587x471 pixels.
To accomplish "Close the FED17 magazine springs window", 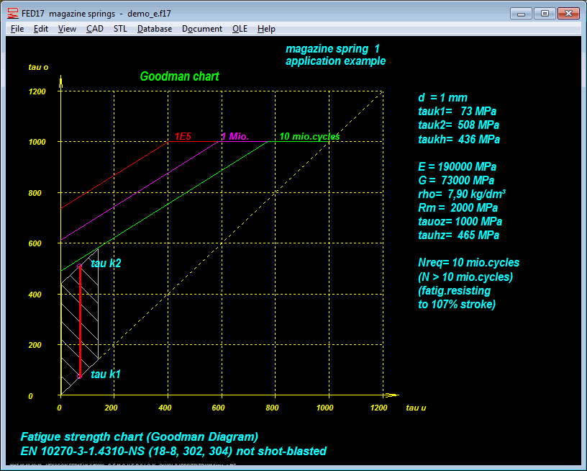I will click(568, 13).
